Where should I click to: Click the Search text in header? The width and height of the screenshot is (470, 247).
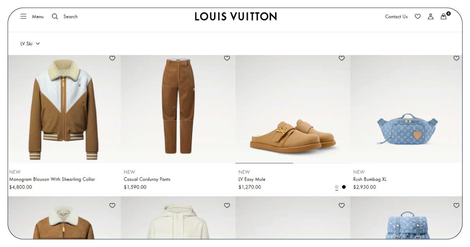tap(70, 17)
